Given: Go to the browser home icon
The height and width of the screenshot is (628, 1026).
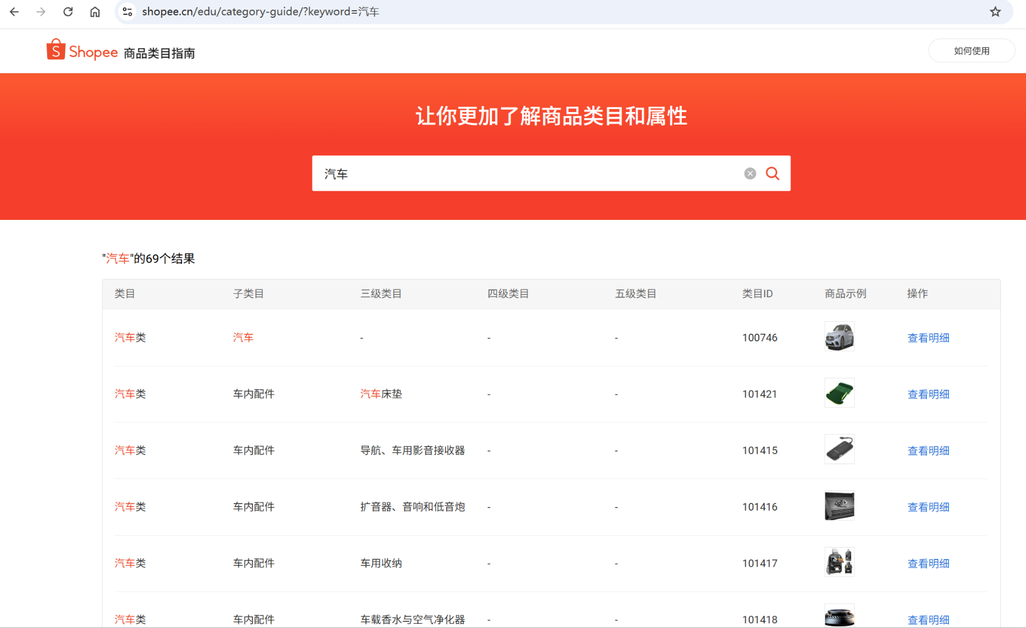Looking at the screenshot, I should coord(95,12).
